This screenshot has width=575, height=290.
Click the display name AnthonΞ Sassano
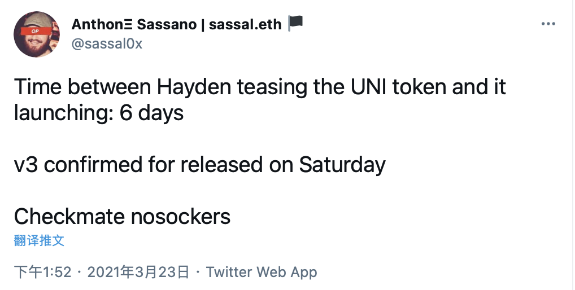click(136, 24)
